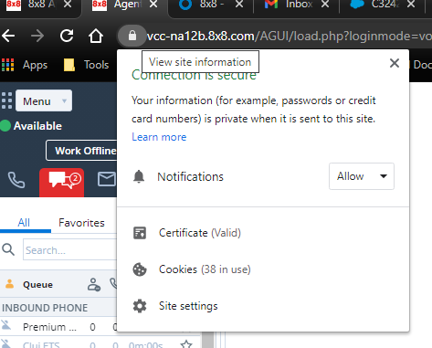Click the green Available status indicator
Viewport: 432px width, 348px height.
pyautogui.click(x=5, y=126)
